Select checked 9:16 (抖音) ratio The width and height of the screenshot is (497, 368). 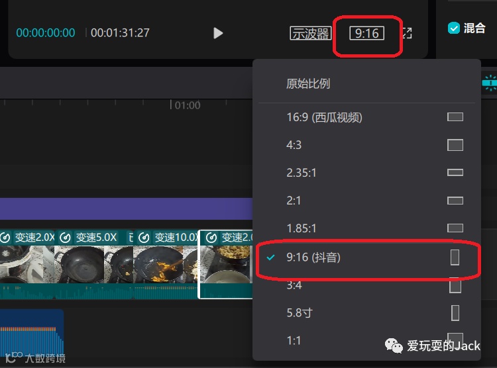pyautogui.click(x=366, y=257)
